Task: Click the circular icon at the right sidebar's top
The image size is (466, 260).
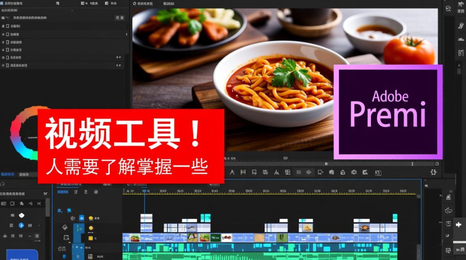Action: 448,8
